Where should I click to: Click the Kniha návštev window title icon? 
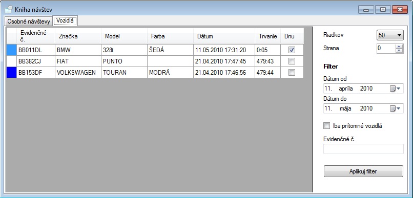8,9
